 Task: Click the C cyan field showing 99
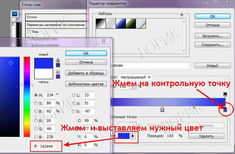coord(88,121)
